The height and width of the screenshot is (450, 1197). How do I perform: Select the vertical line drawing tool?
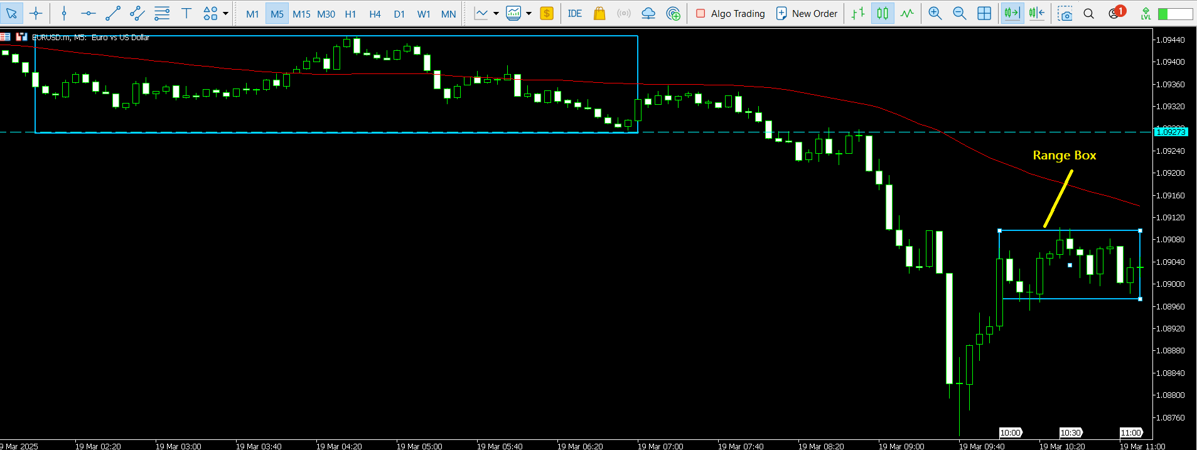click(x=64, y=13)
